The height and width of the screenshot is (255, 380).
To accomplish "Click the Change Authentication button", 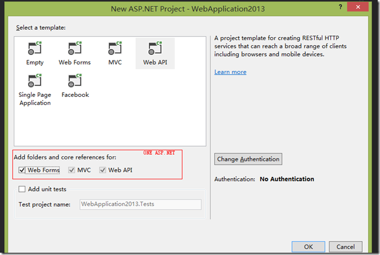I will 248,159.
